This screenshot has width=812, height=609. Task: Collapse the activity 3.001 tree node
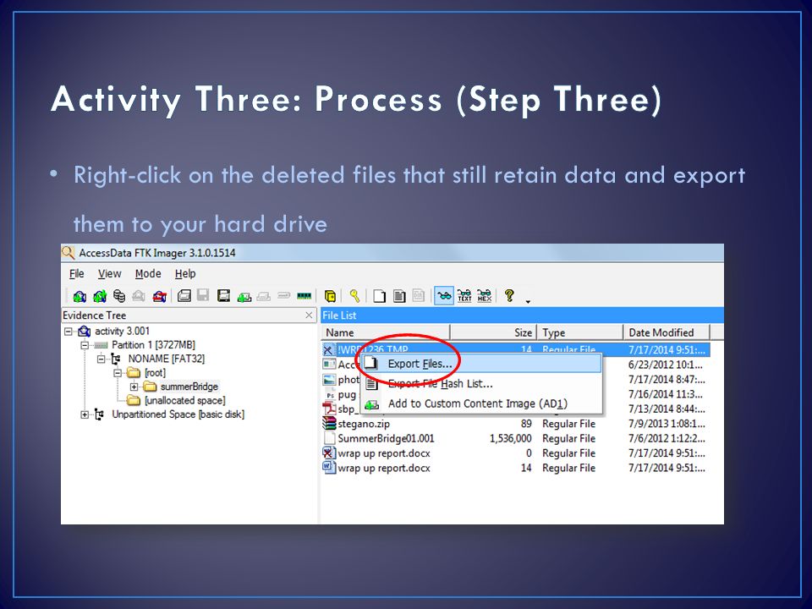coord(68,332)
